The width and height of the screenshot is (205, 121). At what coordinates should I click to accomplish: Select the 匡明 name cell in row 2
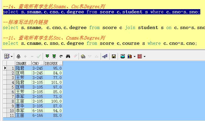coord(23,73)
